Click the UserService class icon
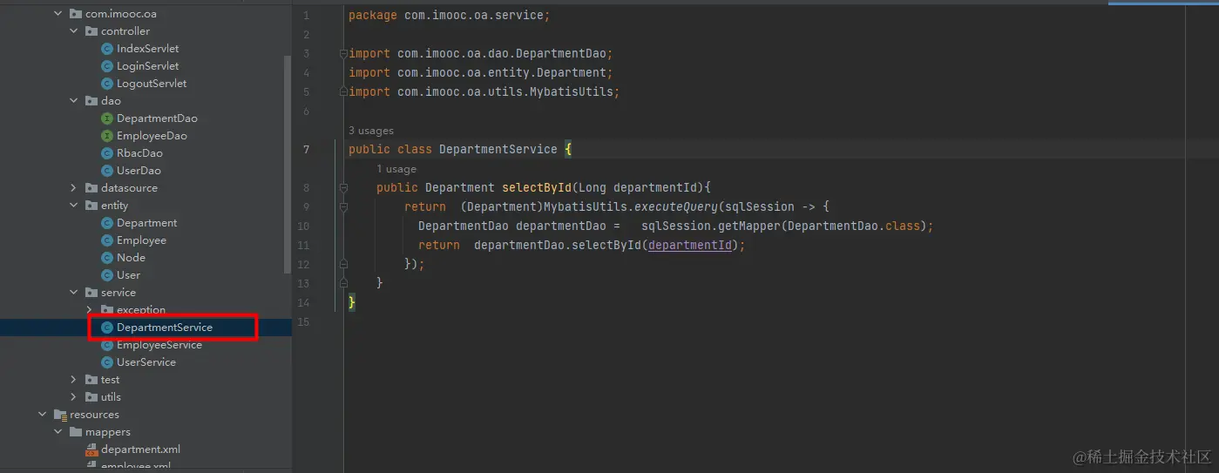 tap(107, 362)
